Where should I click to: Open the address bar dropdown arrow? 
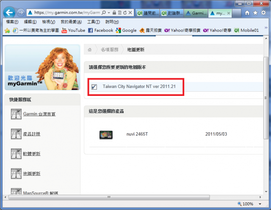pyautogui.click(x=109, y=13)
